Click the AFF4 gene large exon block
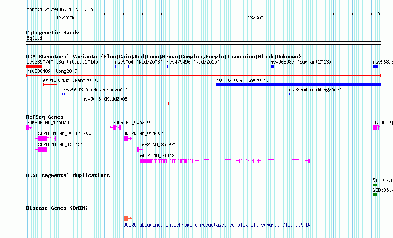The image size is (393, 238). [146, 161]
